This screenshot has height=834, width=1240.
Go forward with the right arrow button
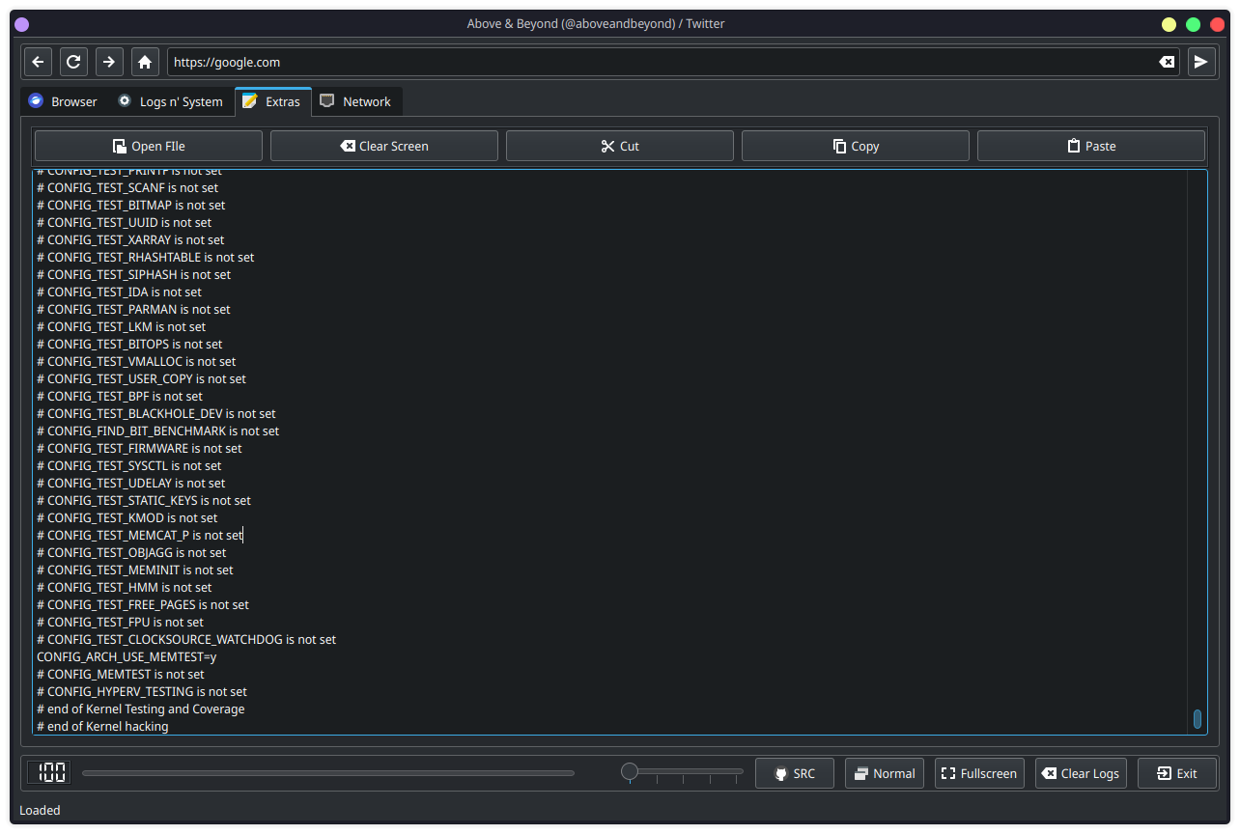click(x=109, y=62)
